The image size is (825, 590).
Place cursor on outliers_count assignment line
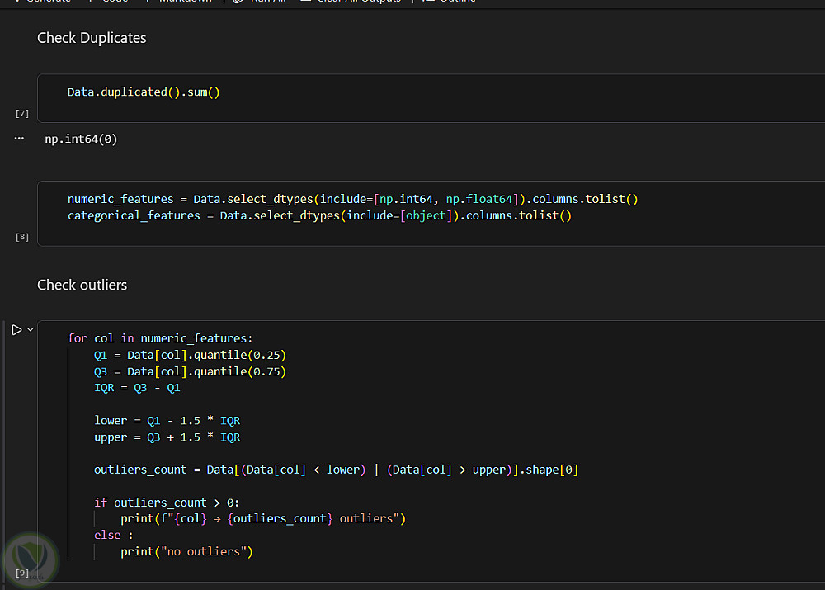(x=337, y=470)
